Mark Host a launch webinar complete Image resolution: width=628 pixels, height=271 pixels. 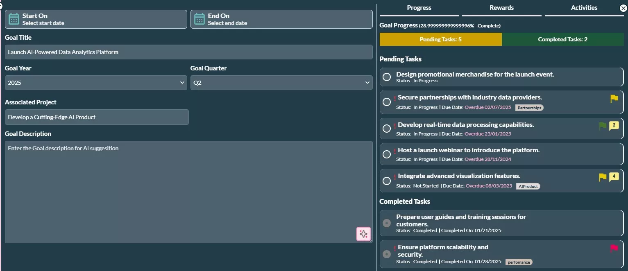(x=386, y=154)
